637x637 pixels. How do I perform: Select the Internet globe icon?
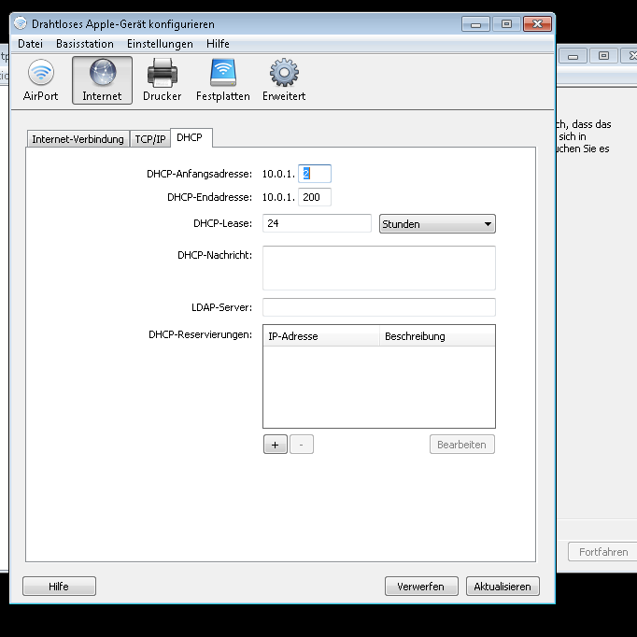tap(102, 80)
